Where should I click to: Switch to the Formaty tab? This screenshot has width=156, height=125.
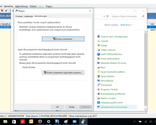19,16
